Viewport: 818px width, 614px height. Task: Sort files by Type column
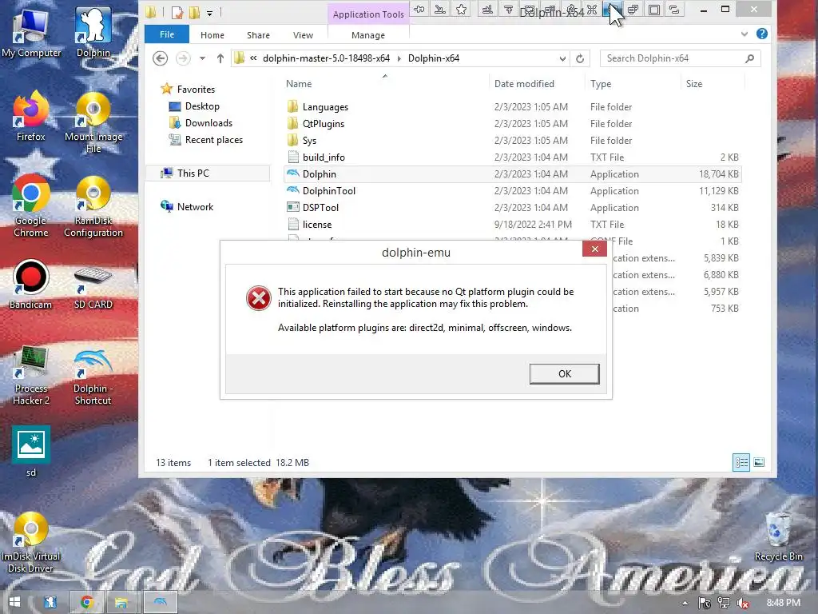601,83
